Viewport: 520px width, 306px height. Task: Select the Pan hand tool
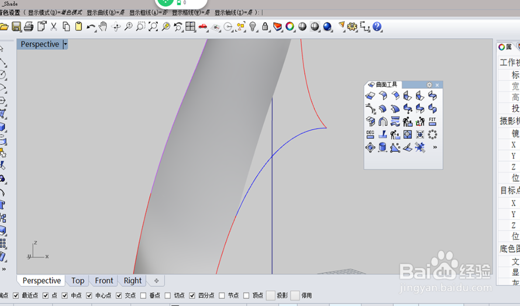tap(103, 27)
